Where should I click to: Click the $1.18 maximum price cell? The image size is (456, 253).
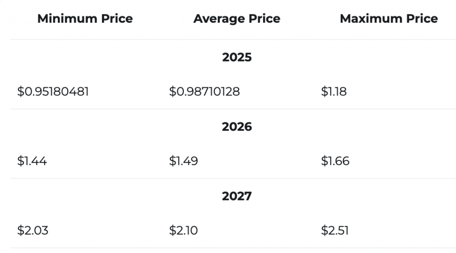(334, 91)
